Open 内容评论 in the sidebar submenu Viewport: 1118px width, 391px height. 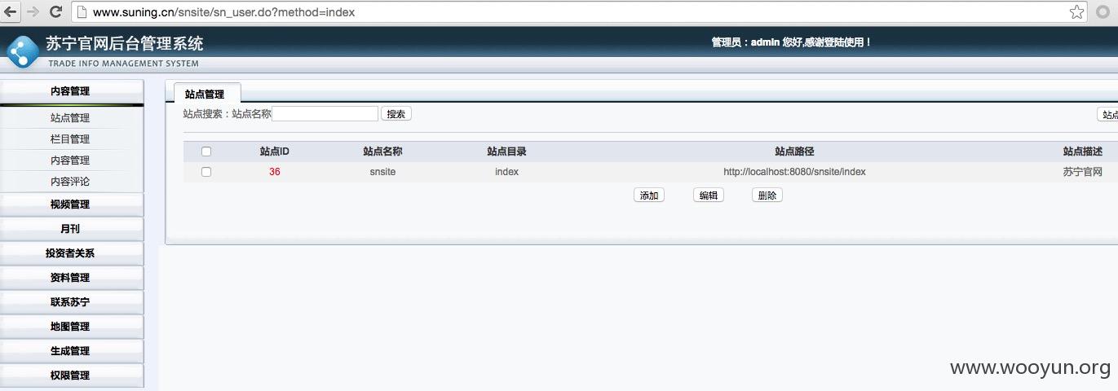point(70,182)
